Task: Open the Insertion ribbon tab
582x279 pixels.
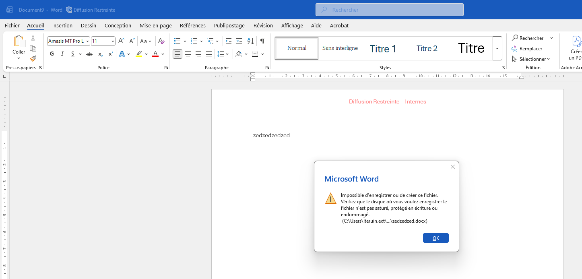Action: click(62, 25)
